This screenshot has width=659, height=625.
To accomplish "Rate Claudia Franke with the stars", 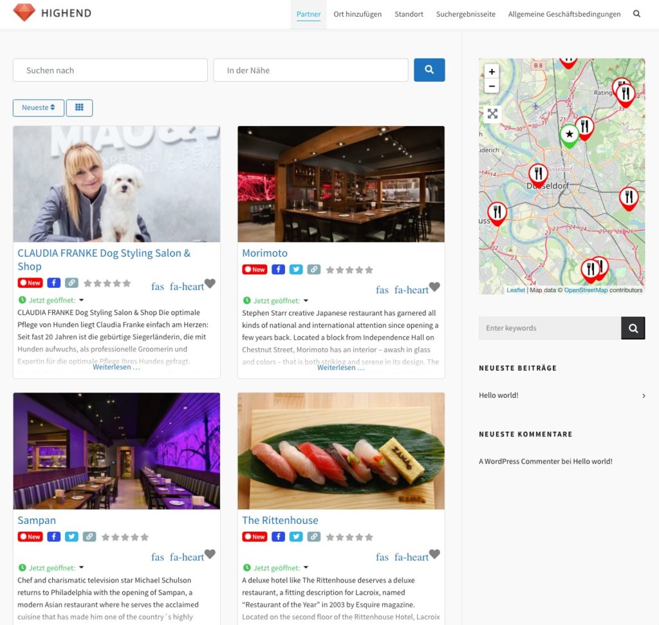I will (107, 283).
